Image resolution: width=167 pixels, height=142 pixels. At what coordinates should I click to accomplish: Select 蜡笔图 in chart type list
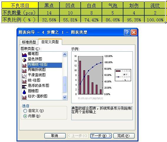point(33,54)
